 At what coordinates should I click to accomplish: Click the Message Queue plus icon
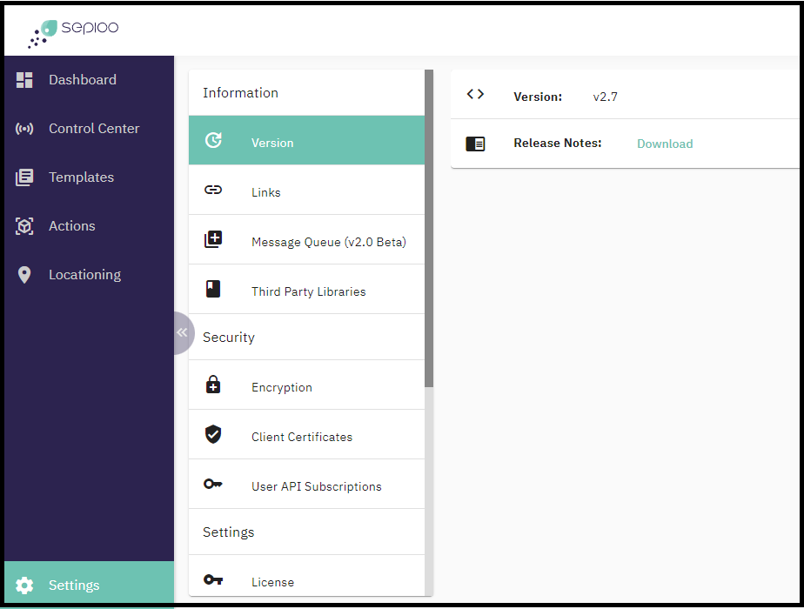(213, 240)
